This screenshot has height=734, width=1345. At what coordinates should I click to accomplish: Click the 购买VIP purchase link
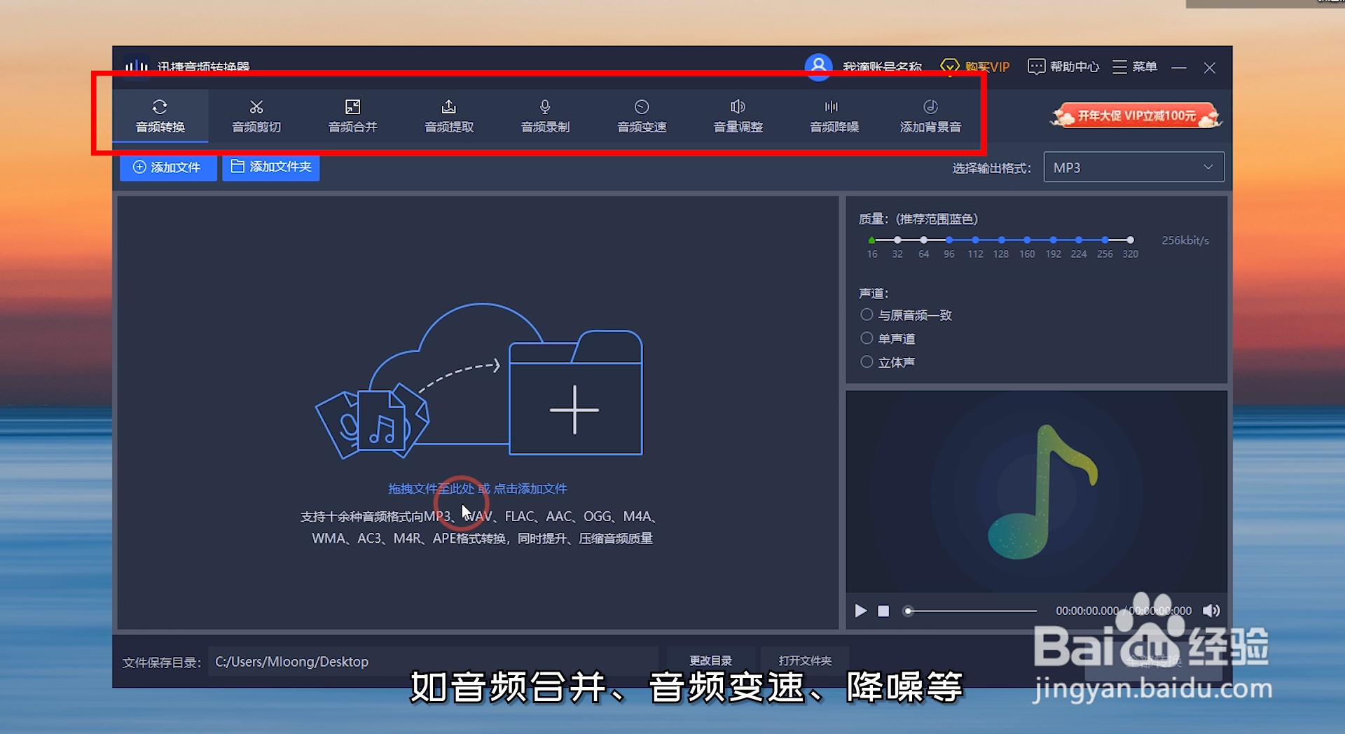tap(974, 67)
